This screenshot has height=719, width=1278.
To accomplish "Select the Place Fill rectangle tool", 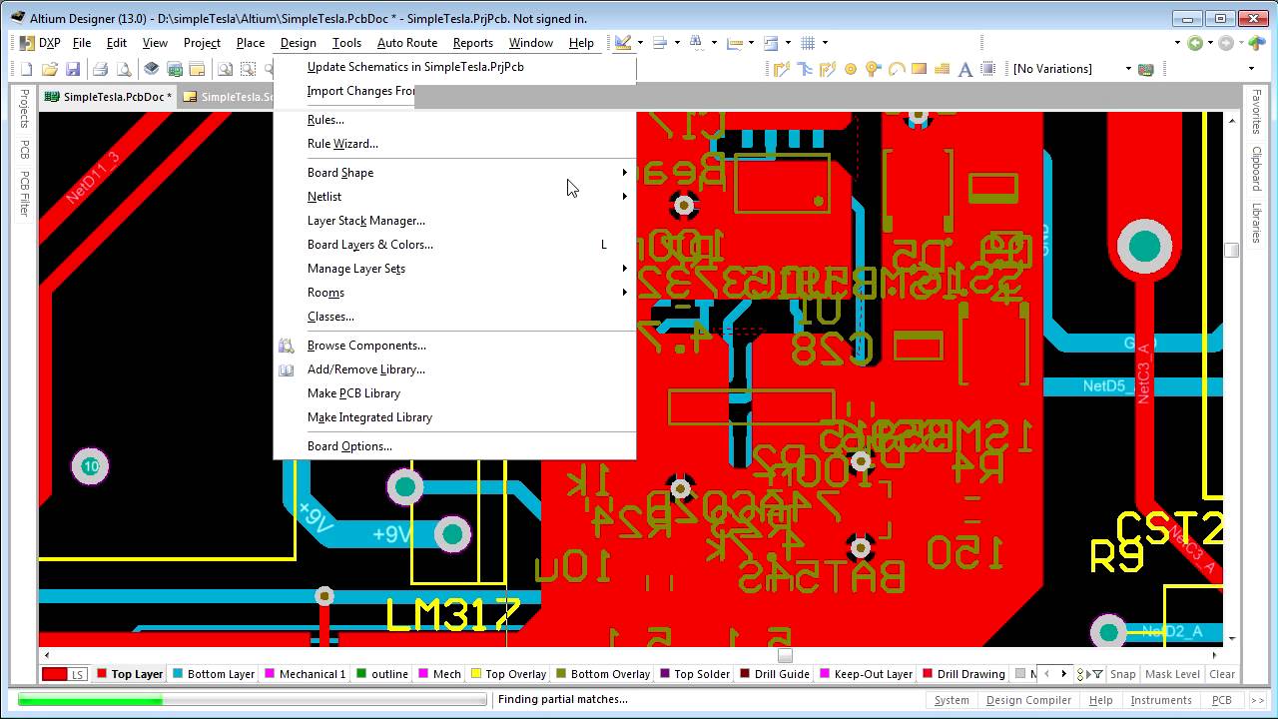I will tap(919, 69).
